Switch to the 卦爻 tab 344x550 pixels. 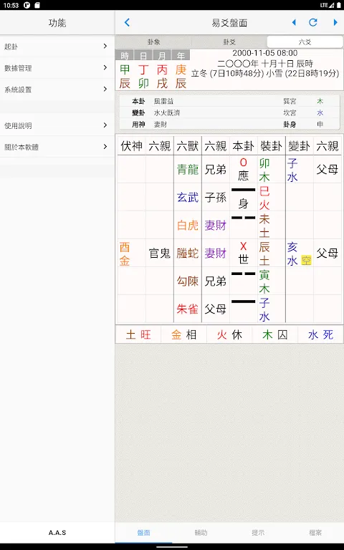click(x=229, y=42)
